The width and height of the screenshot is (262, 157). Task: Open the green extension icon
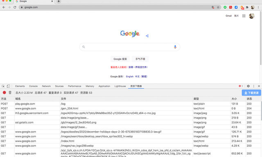[x=225, y=7]
